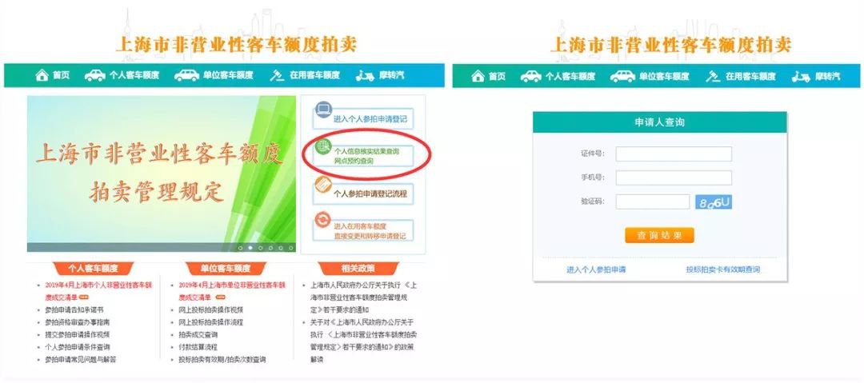The width and height of the screenshot is (864, 383).
Task: Click the car icon beside 个人客车额度 on left page
Action: point(94,75)
